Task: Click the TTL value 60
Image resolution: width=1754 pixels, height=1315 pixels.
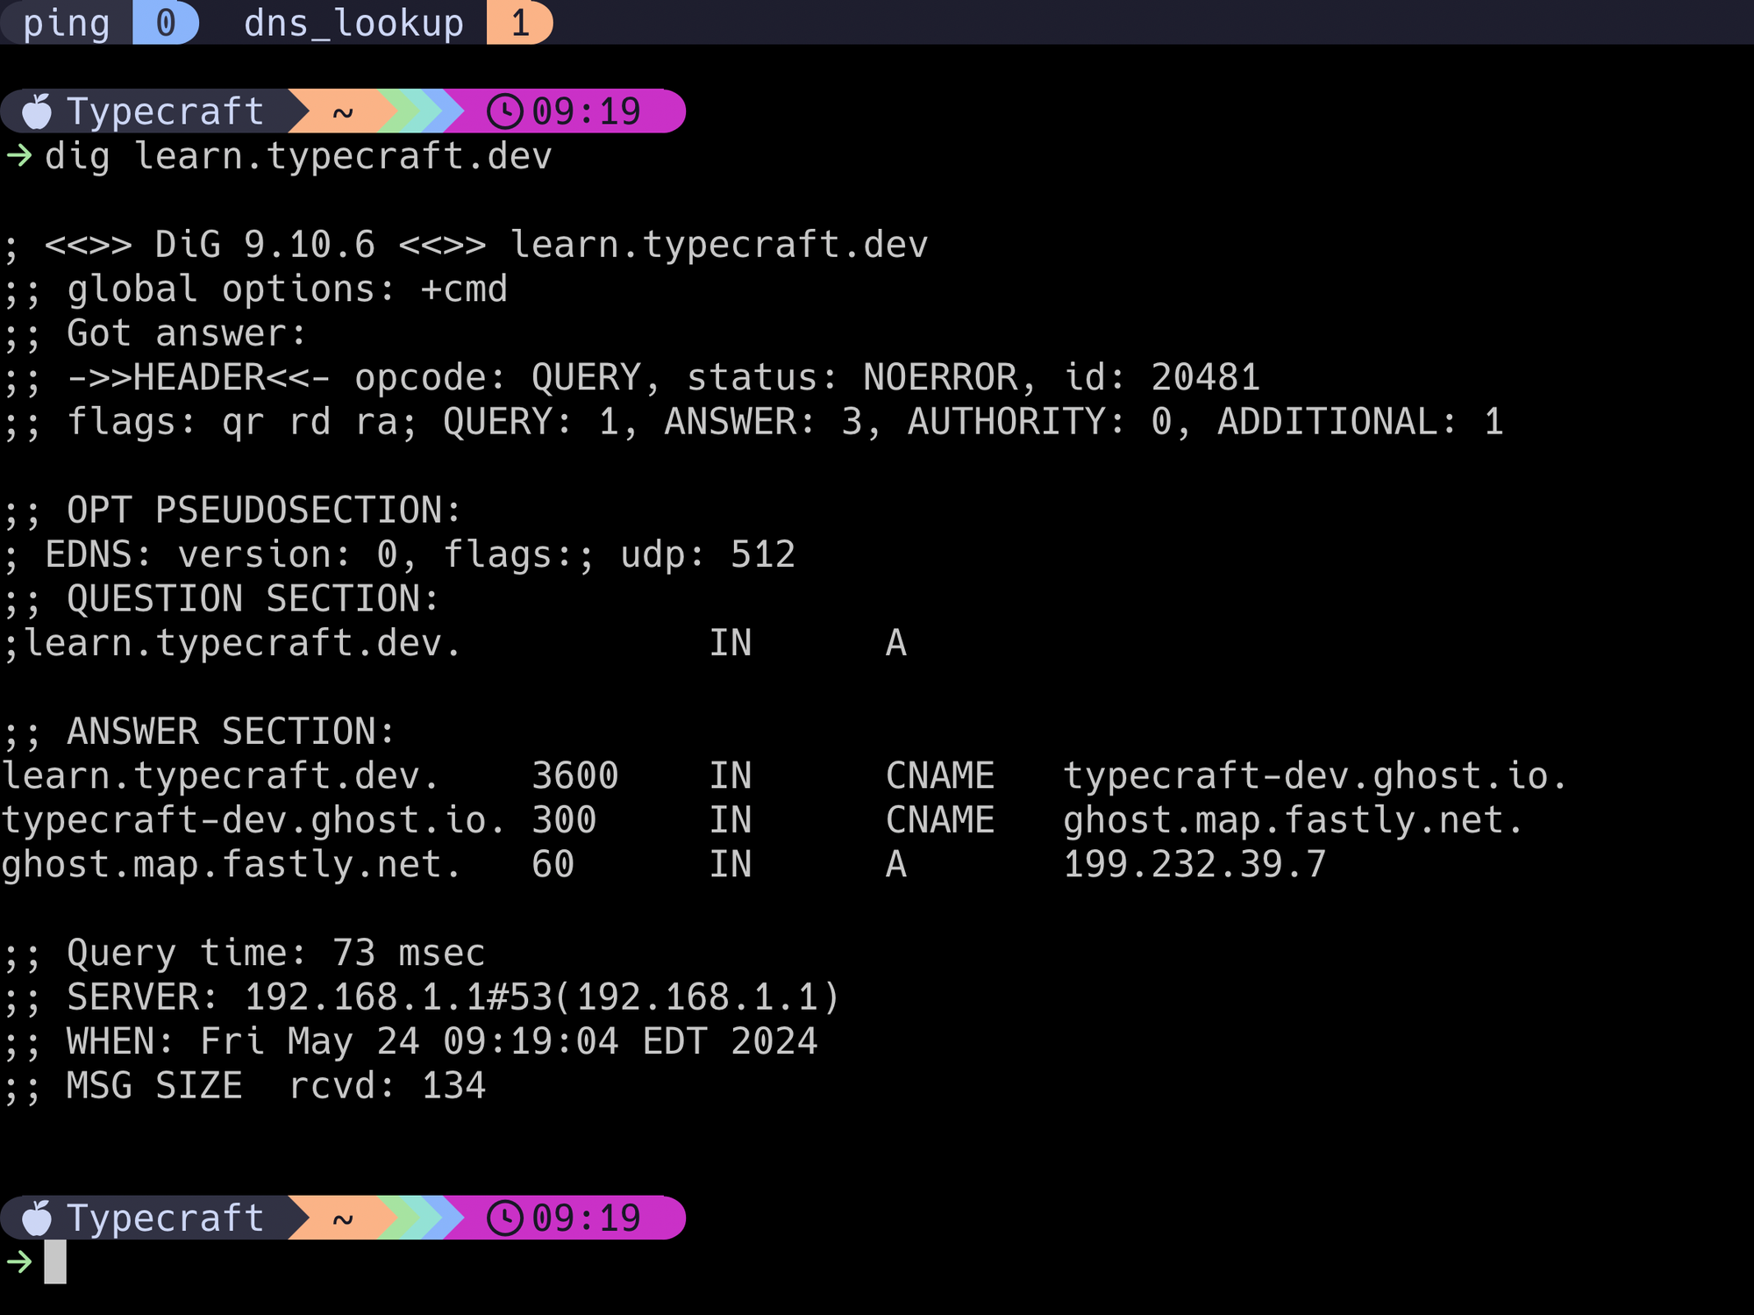Action: pos(553,864)
